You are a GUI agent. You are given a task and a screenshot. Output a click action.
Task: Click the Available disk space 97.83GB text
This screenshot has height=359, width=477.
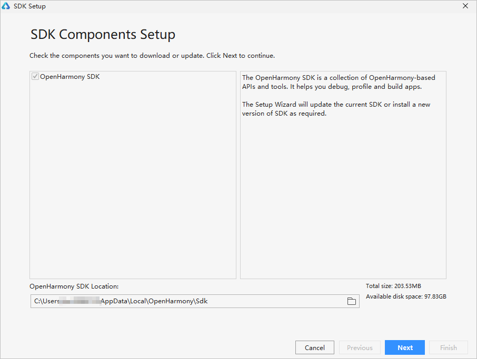click(406, 296)
